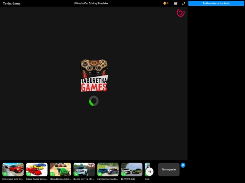Image resolution: width=245 pixels, height=183 pixels.
Task: Click the coin balance icon
Action: tap(165, 3)
